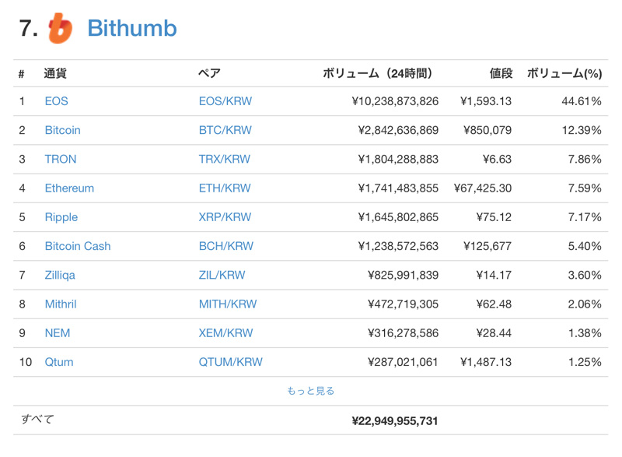The height and width of the screenshot is (457, 622).
Task: Click the TRON price ¥6.63
Action: click(497, 160)
